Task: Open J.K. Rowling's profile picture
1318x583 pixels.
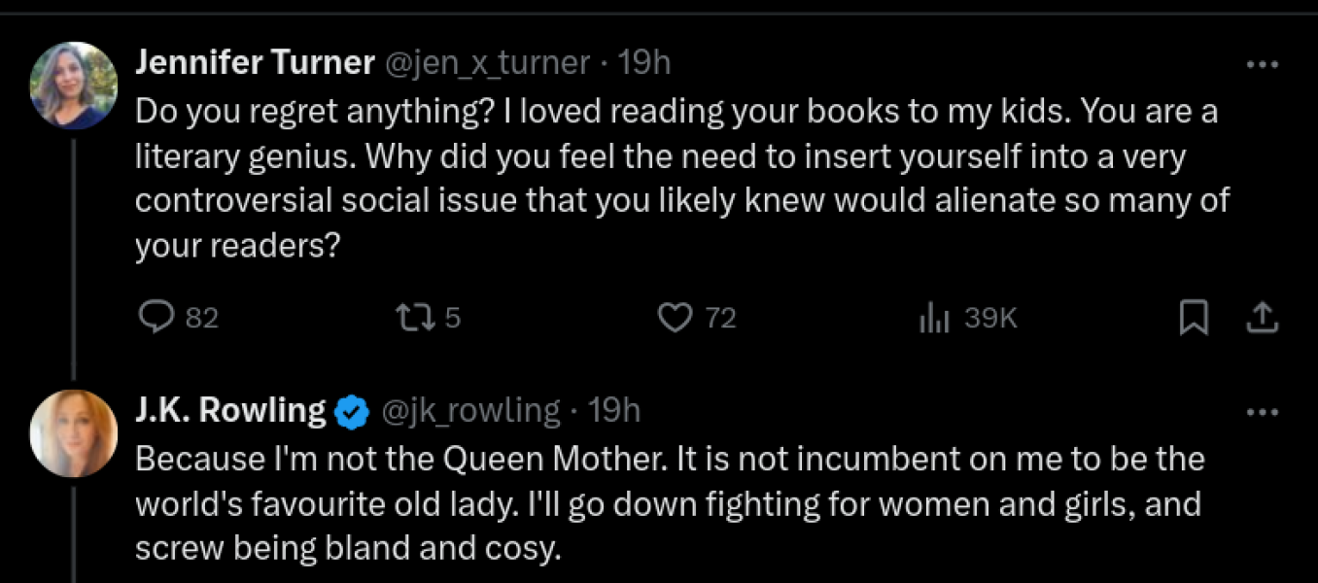Action: (x=74, y=433)
